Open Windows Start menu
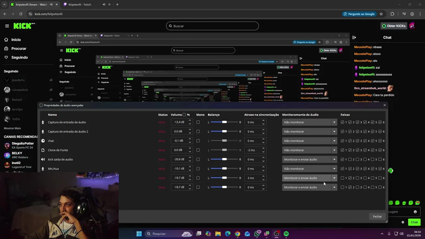425x239 pixels. [x=139, y=234]
